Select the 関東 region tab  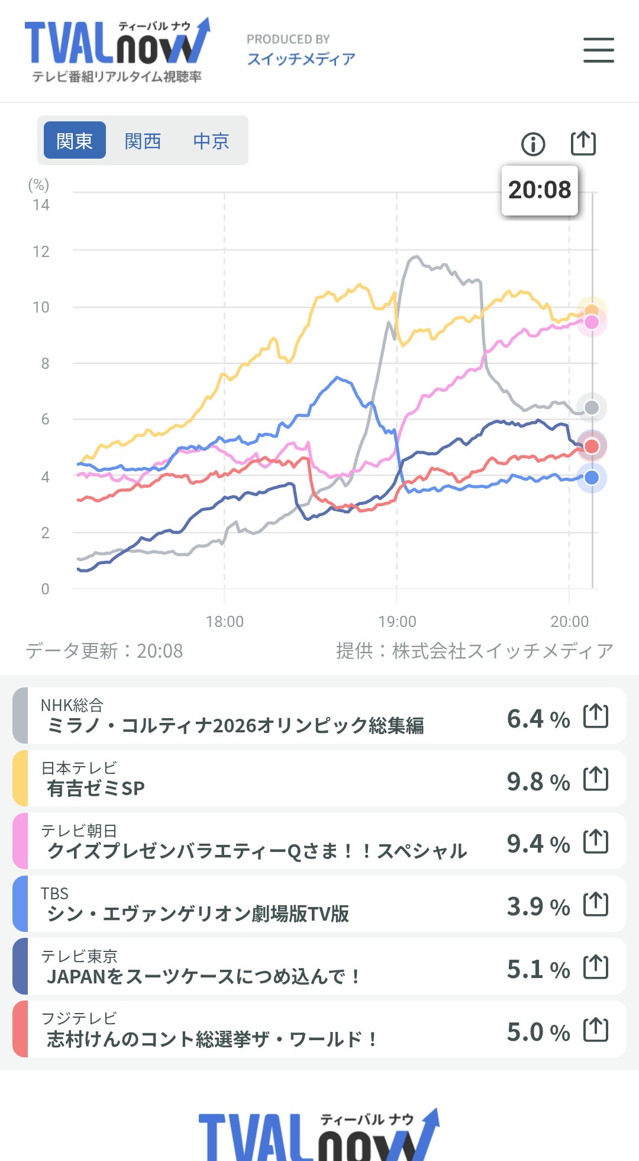point(75,140)
